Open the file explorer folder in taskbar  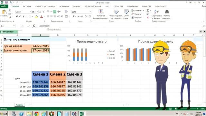point(29,114)
